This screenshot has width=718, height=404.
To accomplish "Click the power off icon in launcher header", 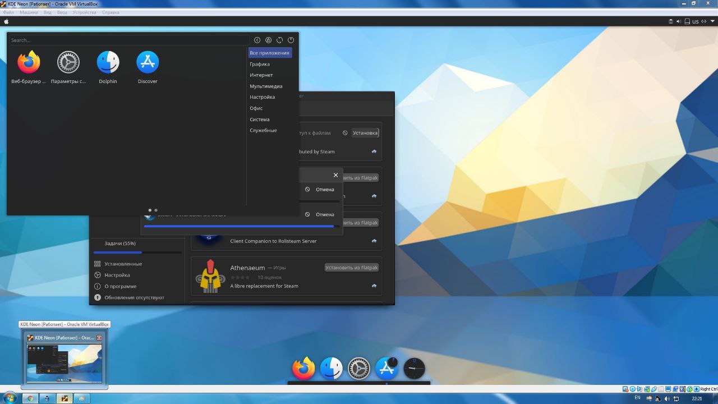I will pyautogui.click(x=291, y=40).
